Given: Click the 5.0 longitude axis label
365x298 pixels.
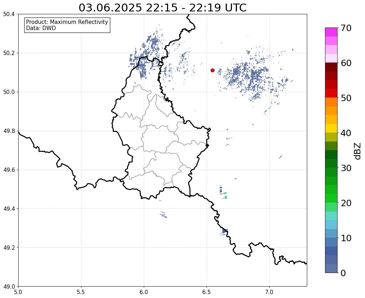Looking at the screenshot, I should (18, 292).
